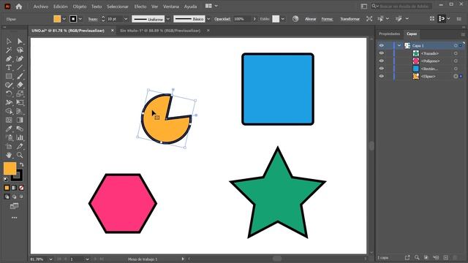Image resolution: width=468 pixels, height=263 pixels.
Task: Select the Zoom magnifier tool
Action: (20, 155)
